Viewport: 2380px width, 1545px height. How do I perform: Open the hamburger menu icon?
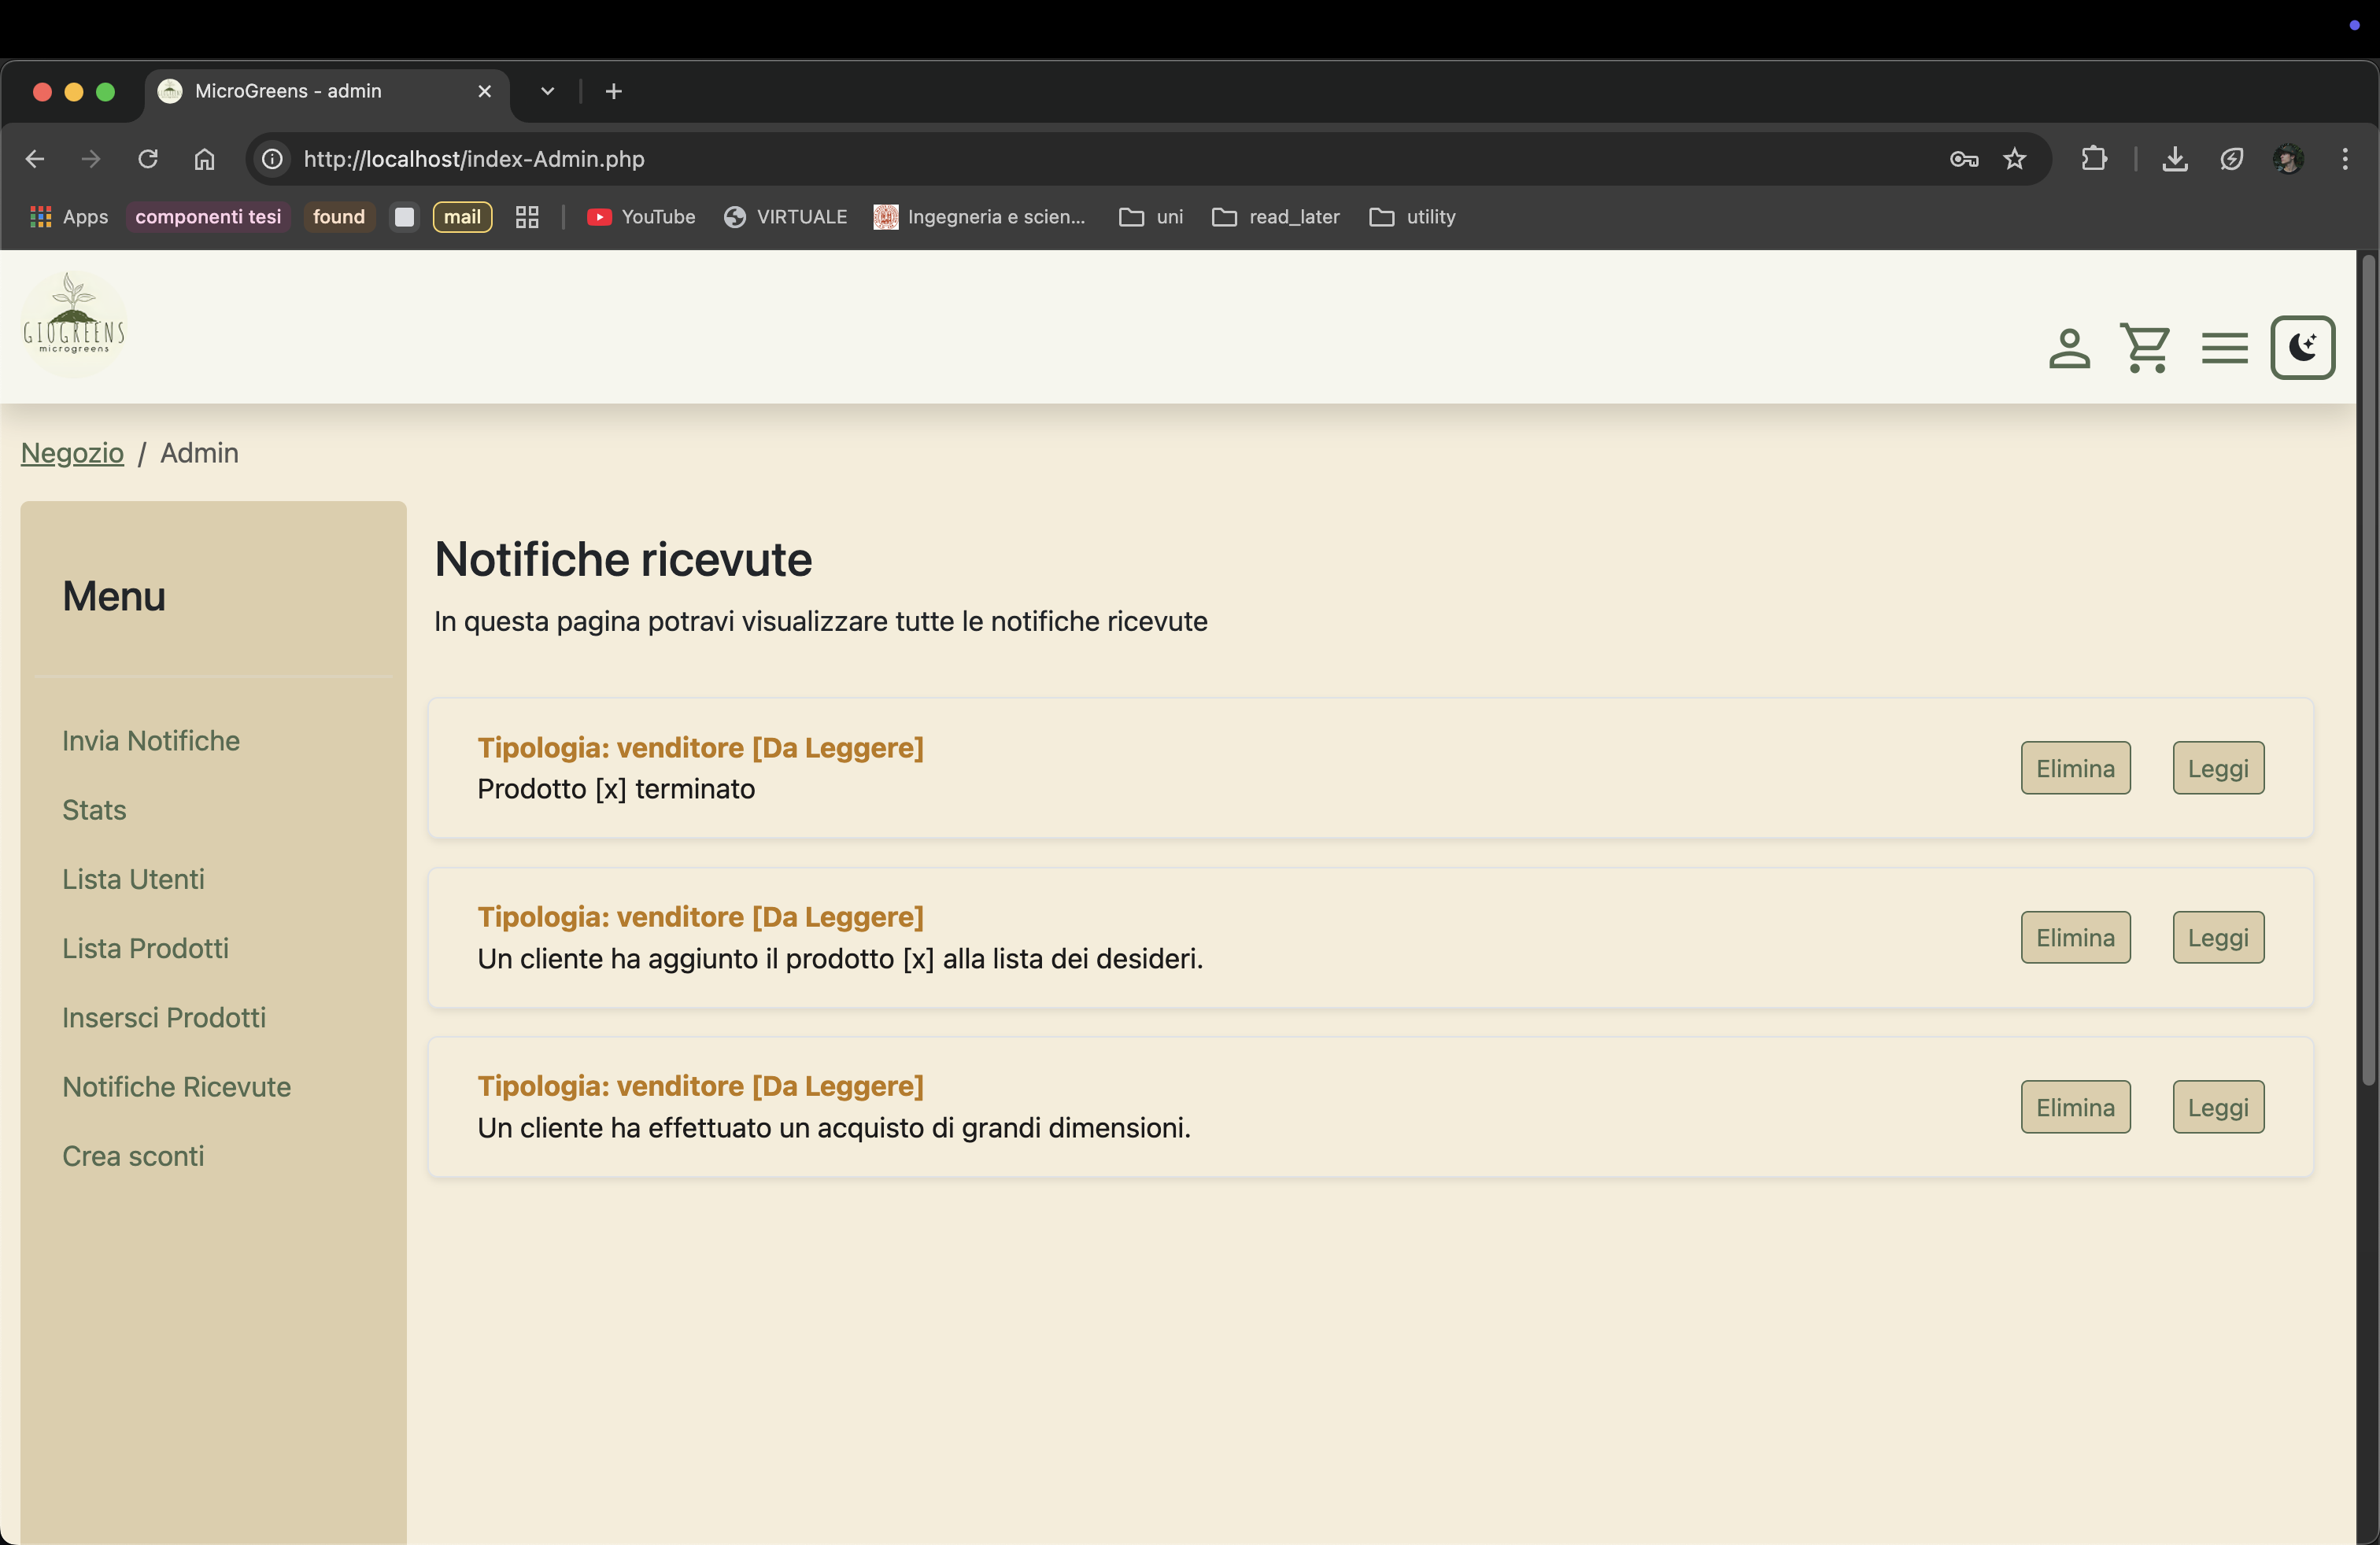pyautogui.click(x=2224, y=348)
